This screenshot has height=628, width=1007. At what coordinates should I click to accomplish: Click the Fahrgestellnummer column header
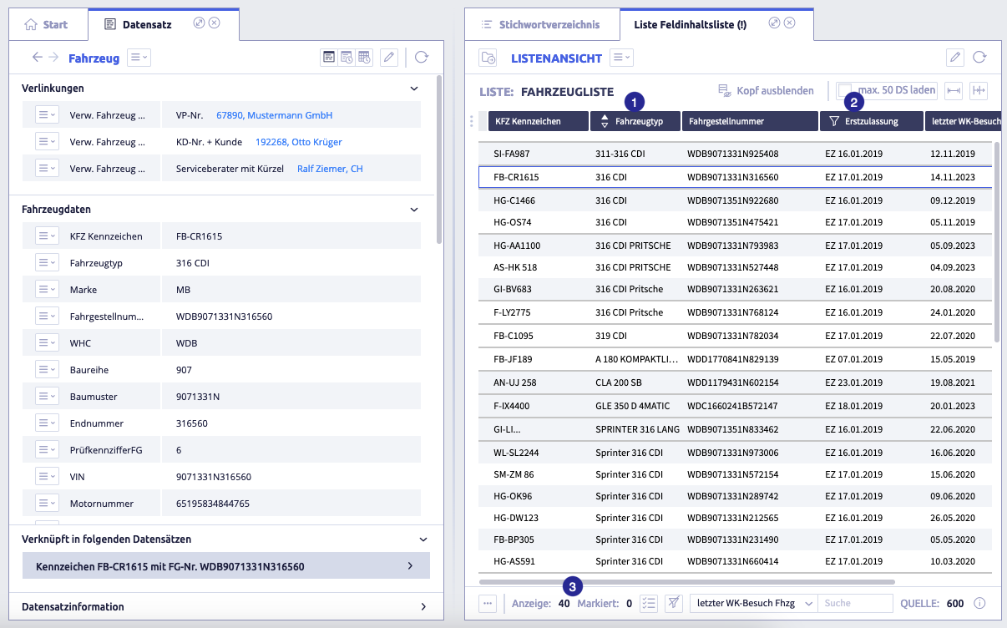click(750, 121)
